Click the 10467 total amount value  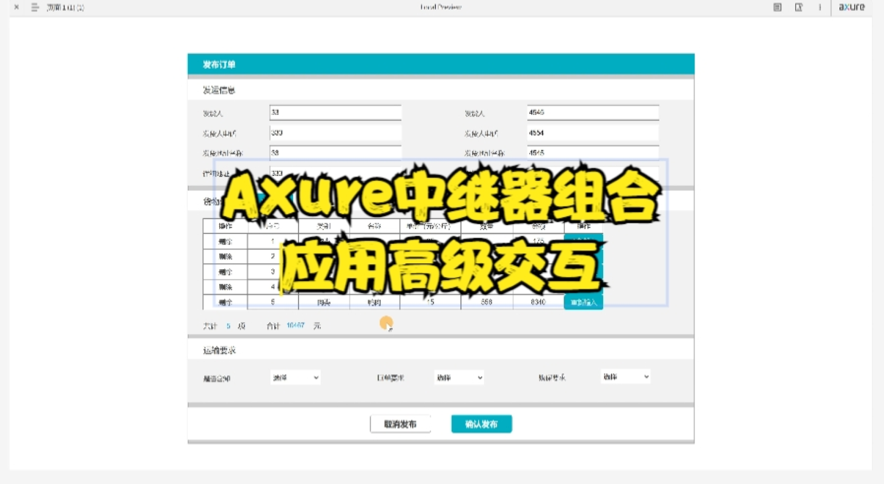(x=295, y=325)
